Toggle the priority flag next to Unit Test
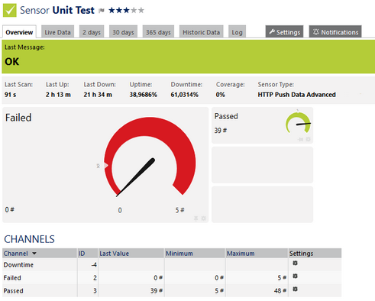This screenshot has height=301, width=375. (102, 11)
